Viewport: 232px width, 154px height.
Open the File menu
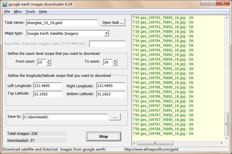[7, 12]
